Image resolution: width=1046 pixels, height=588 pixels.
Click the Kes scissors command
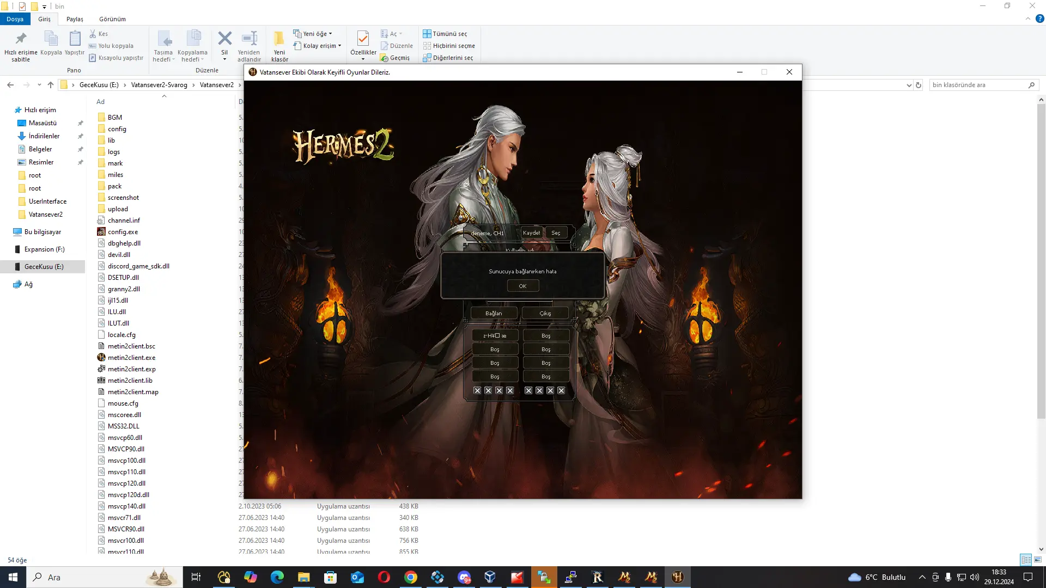(99, 34)
